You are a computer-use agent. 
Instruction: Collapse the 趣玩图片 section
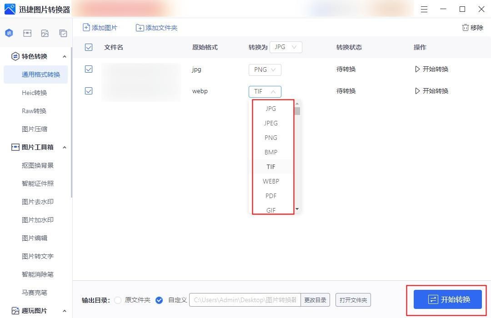point(65,311)
